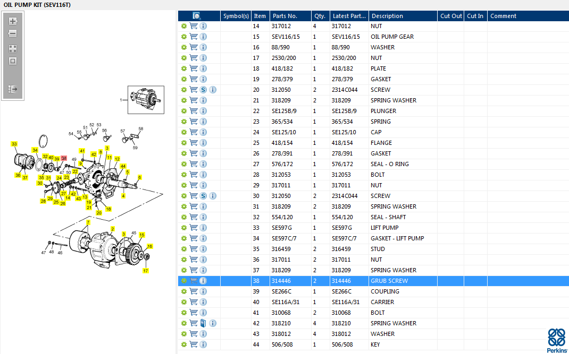Add COUPLING SE266C to cart
The height and width of the screenshot is (354, 569).
pos(194,291)
